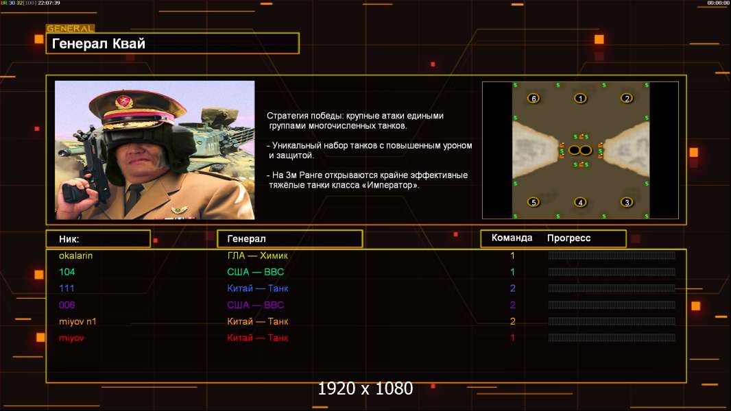Select player okalarin in the list
This screenshot has height=411, width=731.
coord(75,256)
